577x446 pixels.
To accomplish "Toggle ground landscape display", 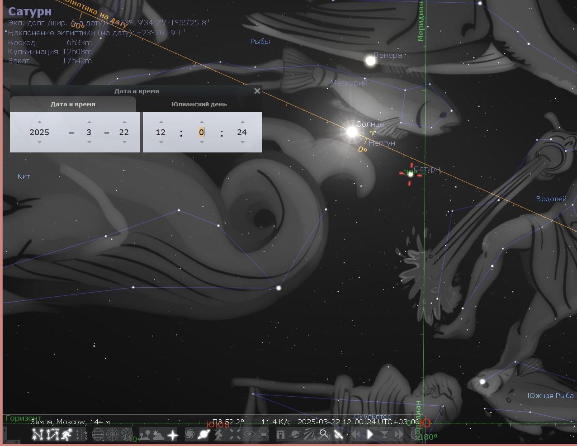I will (x=145, y=435).
